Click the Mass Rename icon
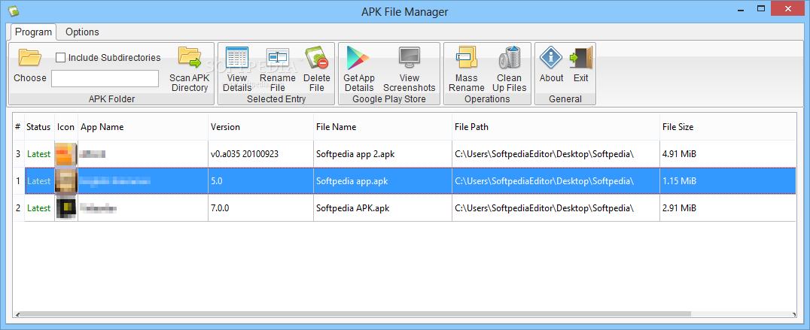The image size is (810, 330). [467, 58]
